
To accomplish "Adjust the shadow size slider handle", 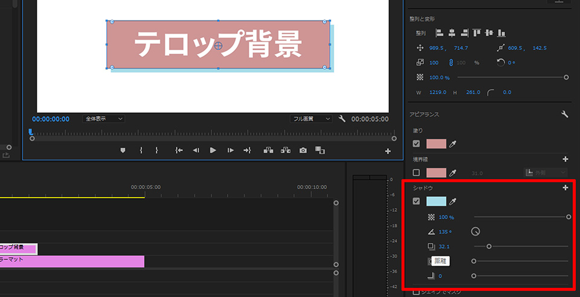I will pos(474,261).
